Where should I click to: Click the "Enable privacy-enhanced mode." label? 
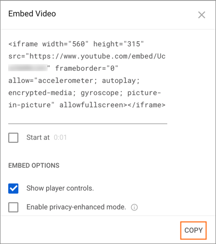click(x=76, y=207)
